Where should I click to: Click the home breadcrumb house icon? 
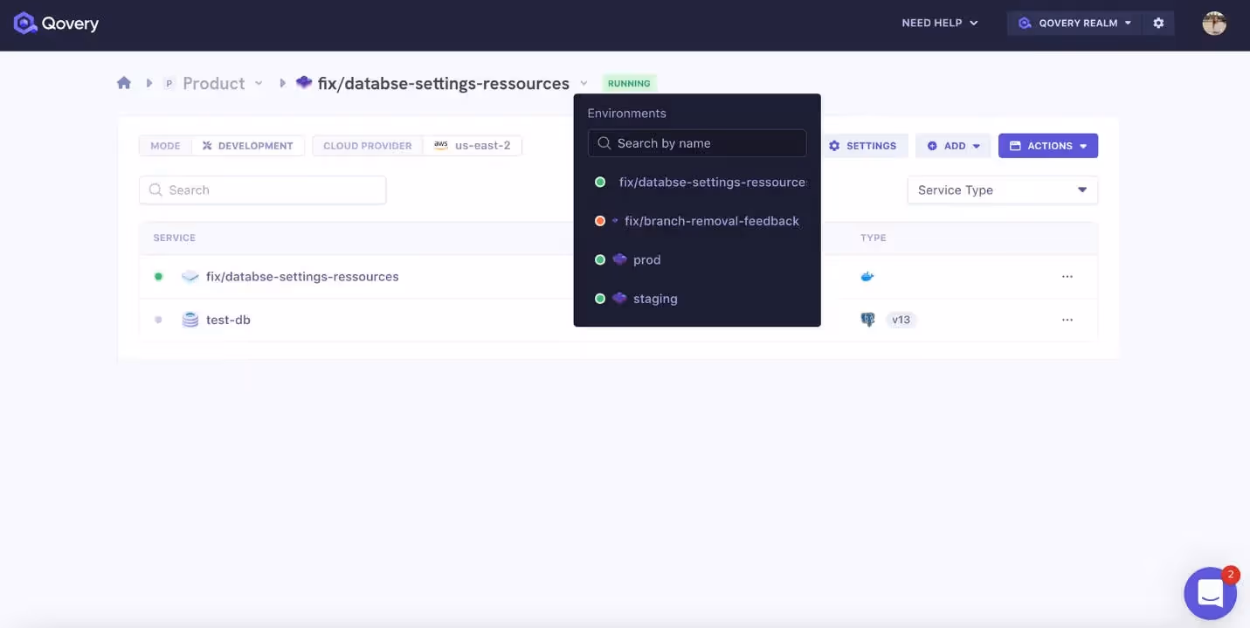[x=123, y=82]
